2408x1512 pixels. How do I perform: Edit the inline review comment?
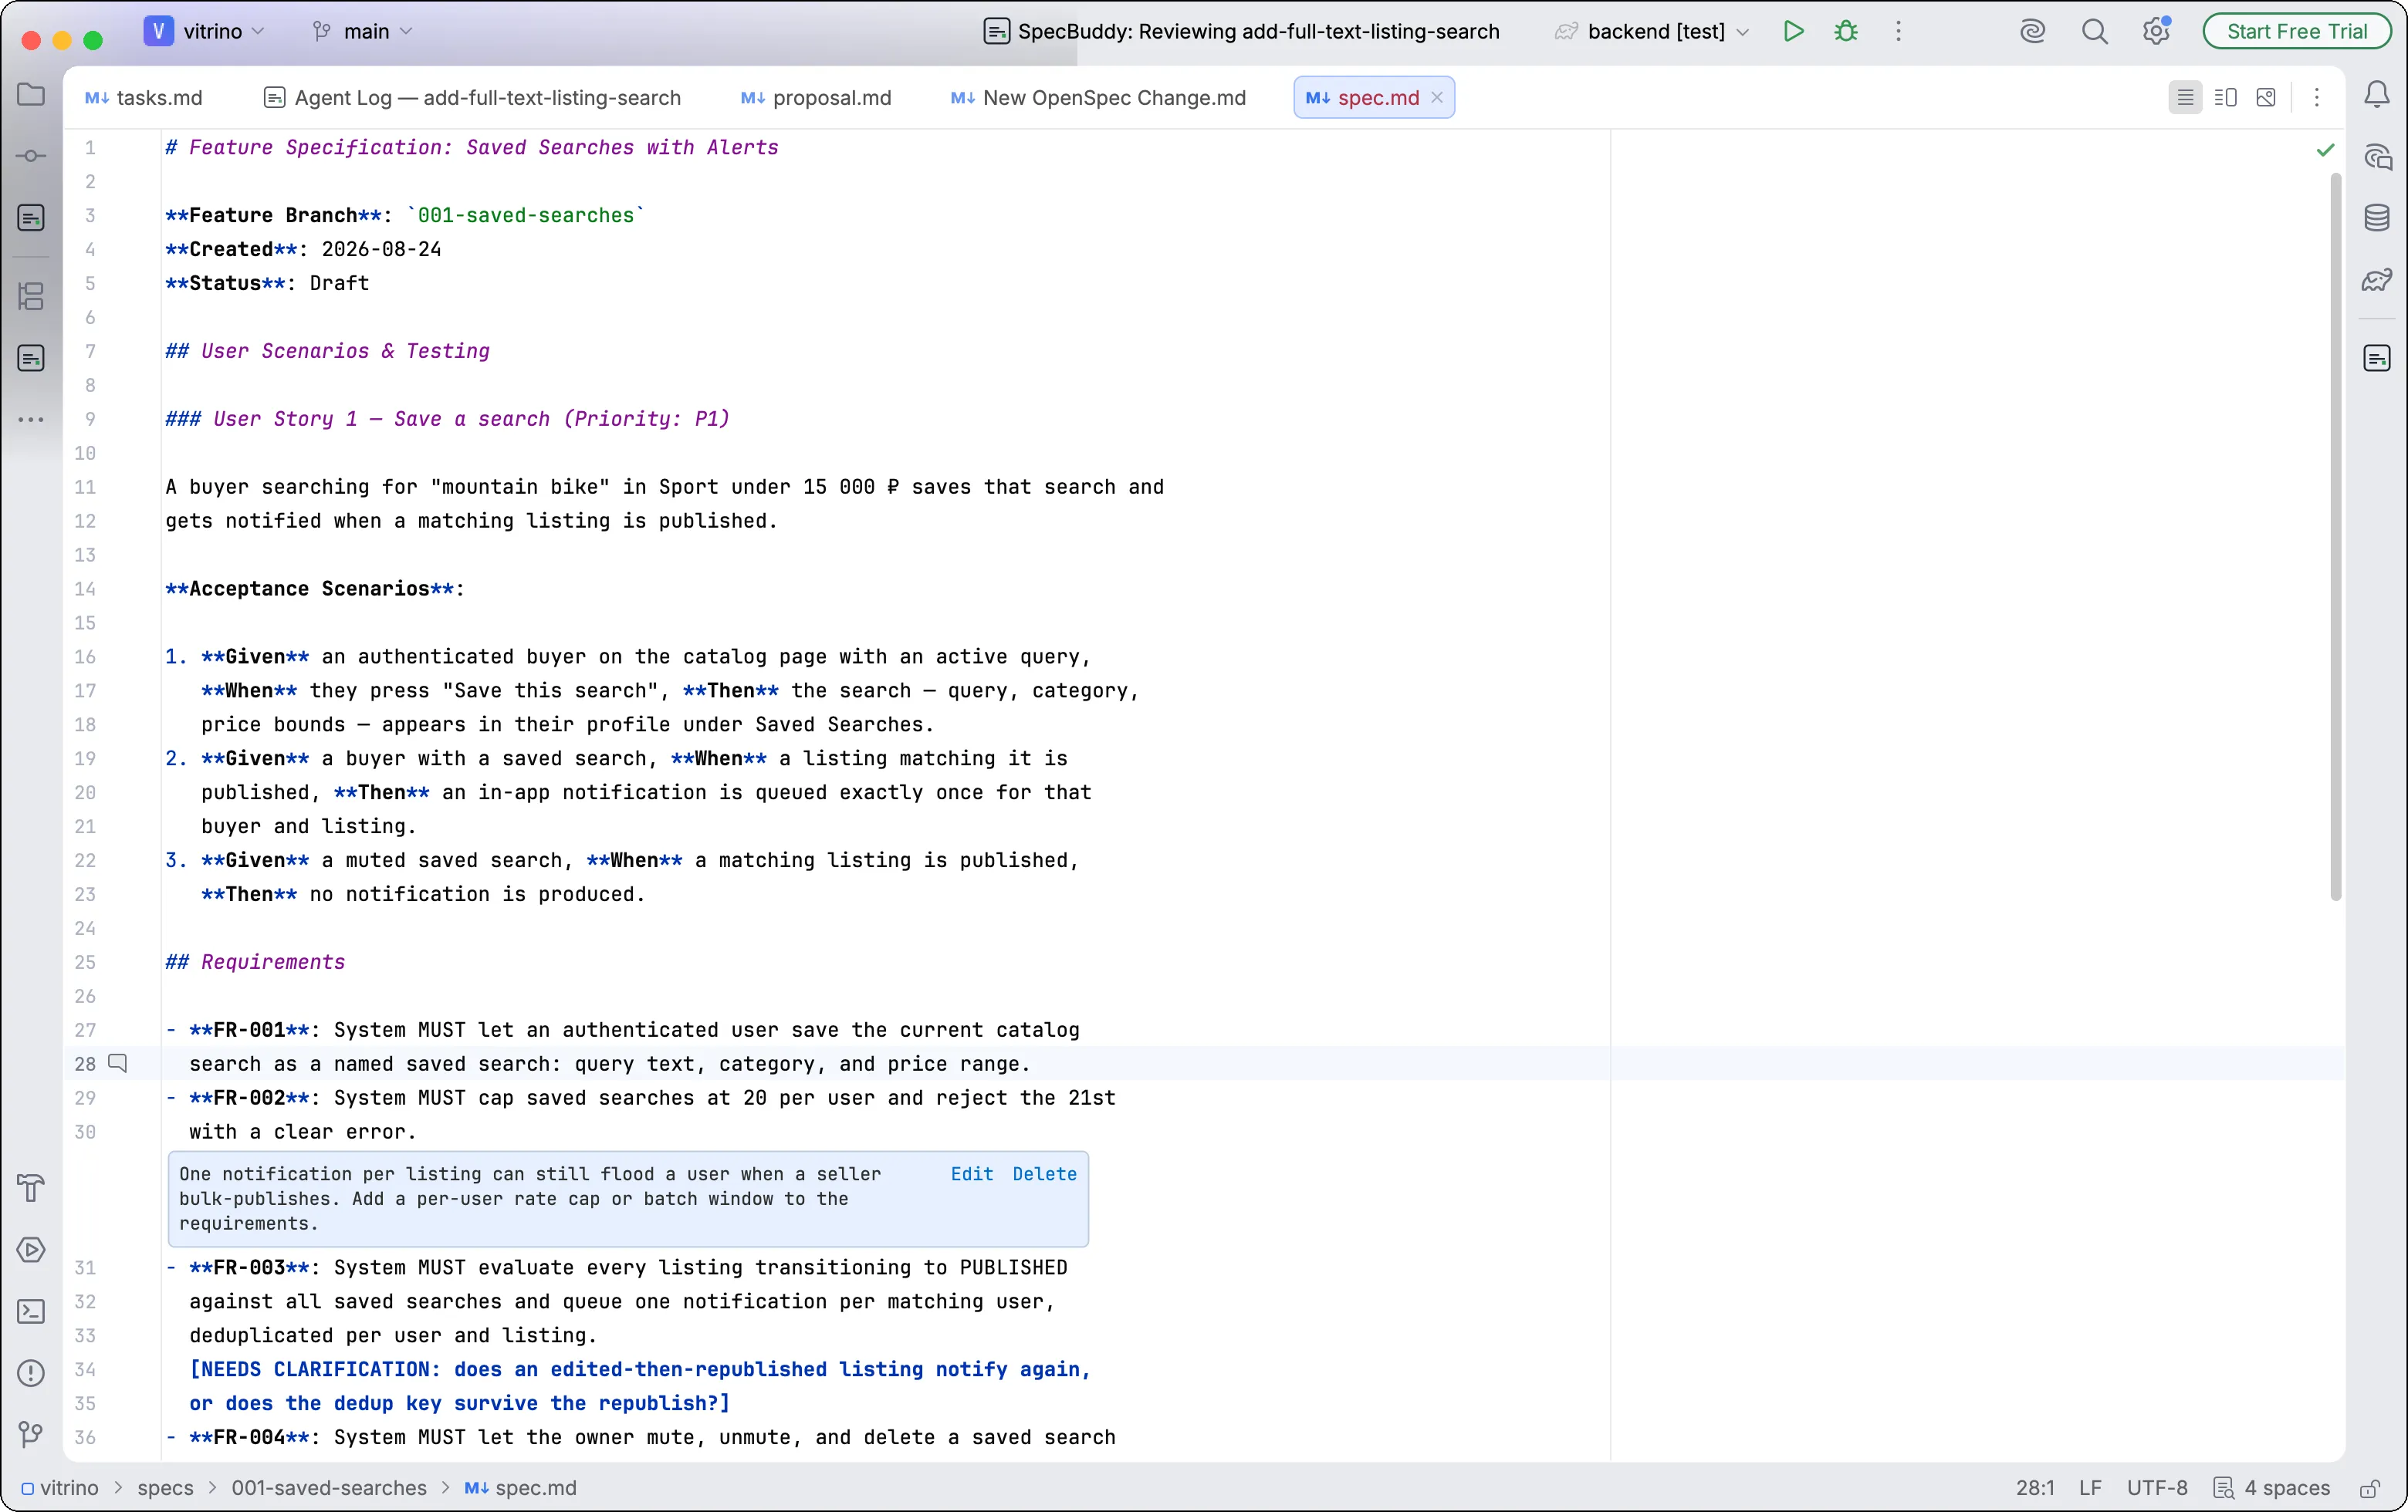(972, 1173)
